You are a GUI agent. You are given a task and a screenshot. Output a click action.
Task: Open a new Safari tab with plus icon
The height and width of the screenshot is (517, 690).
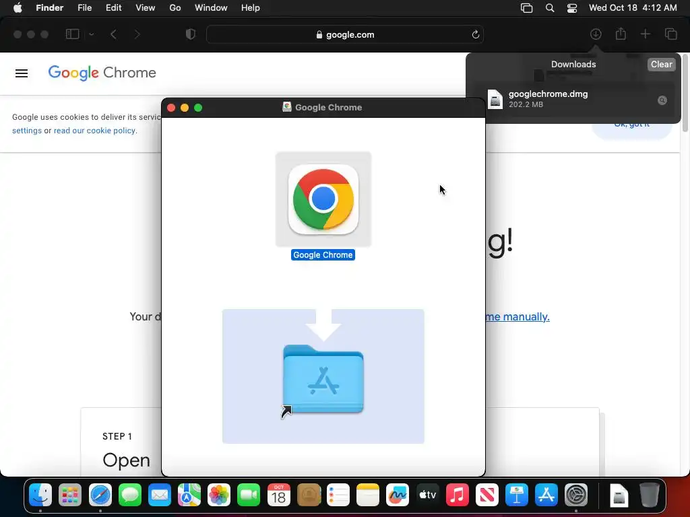pyautogui.click(x=645, y=34)
